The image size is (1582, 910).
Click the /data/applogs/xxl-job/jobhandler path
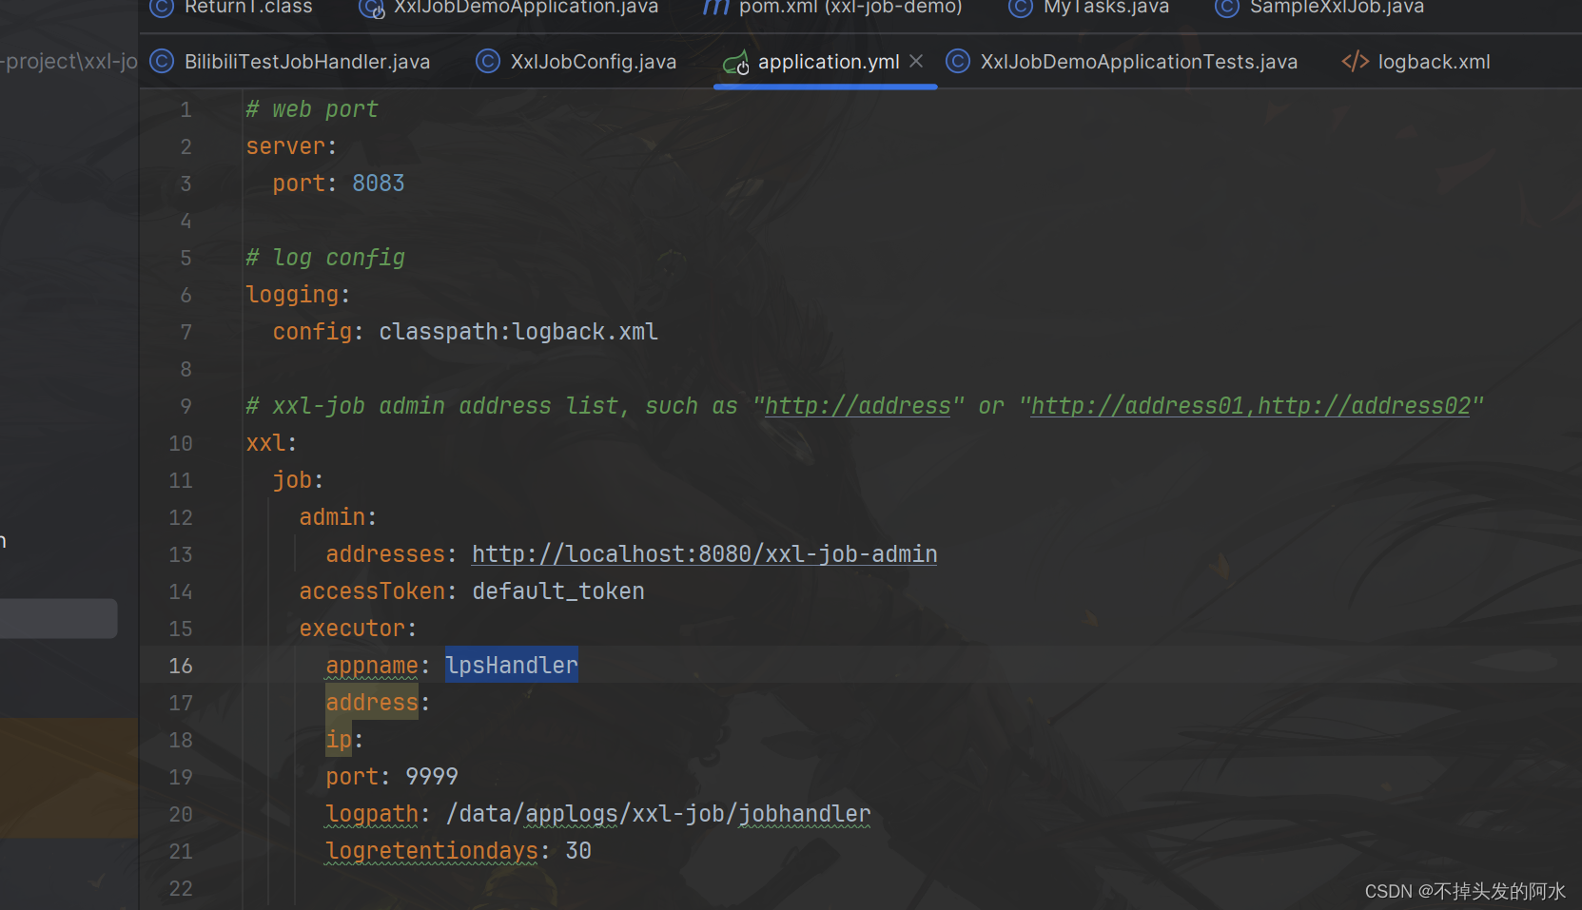click(658, 814)
